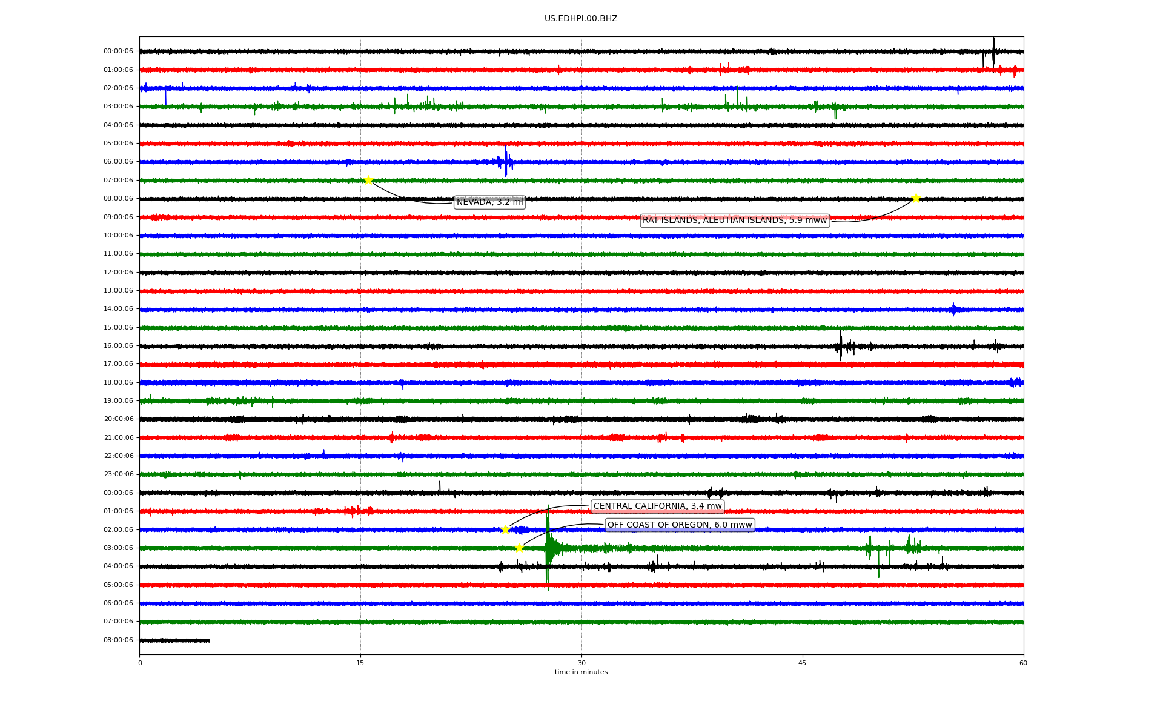Screen dimensions: 1163x727
Task: Click the RAT ISLANDS, ALEUTIAN ISLANDS 5.9 mww label
Action: tap(734, 221)
